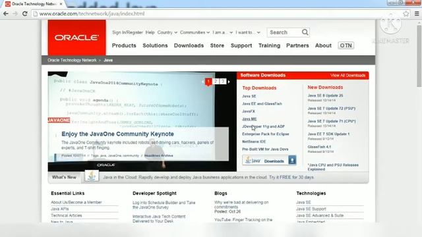422x237 pixels.
Task: Select carousel slide 2
Action: pos(216,81)
